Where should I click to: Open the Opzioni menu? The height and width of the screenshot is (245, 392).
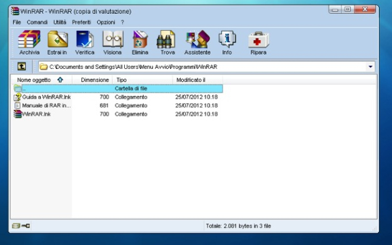[x=106, y=22]
